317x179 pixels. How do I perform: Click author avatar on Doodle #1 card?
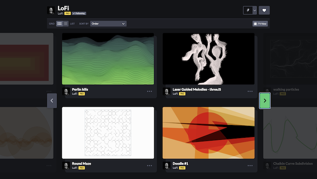tap(166, 166)
